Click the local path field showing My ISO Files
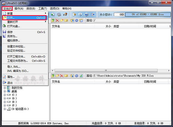Viewport: 173px width, 127px height. (131, 76)
